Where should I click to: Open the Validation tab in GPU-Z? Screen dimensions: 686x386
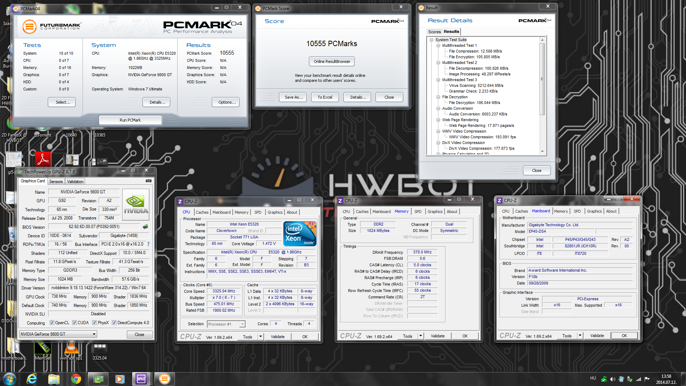pyautogui.click(x=75, y=182)
